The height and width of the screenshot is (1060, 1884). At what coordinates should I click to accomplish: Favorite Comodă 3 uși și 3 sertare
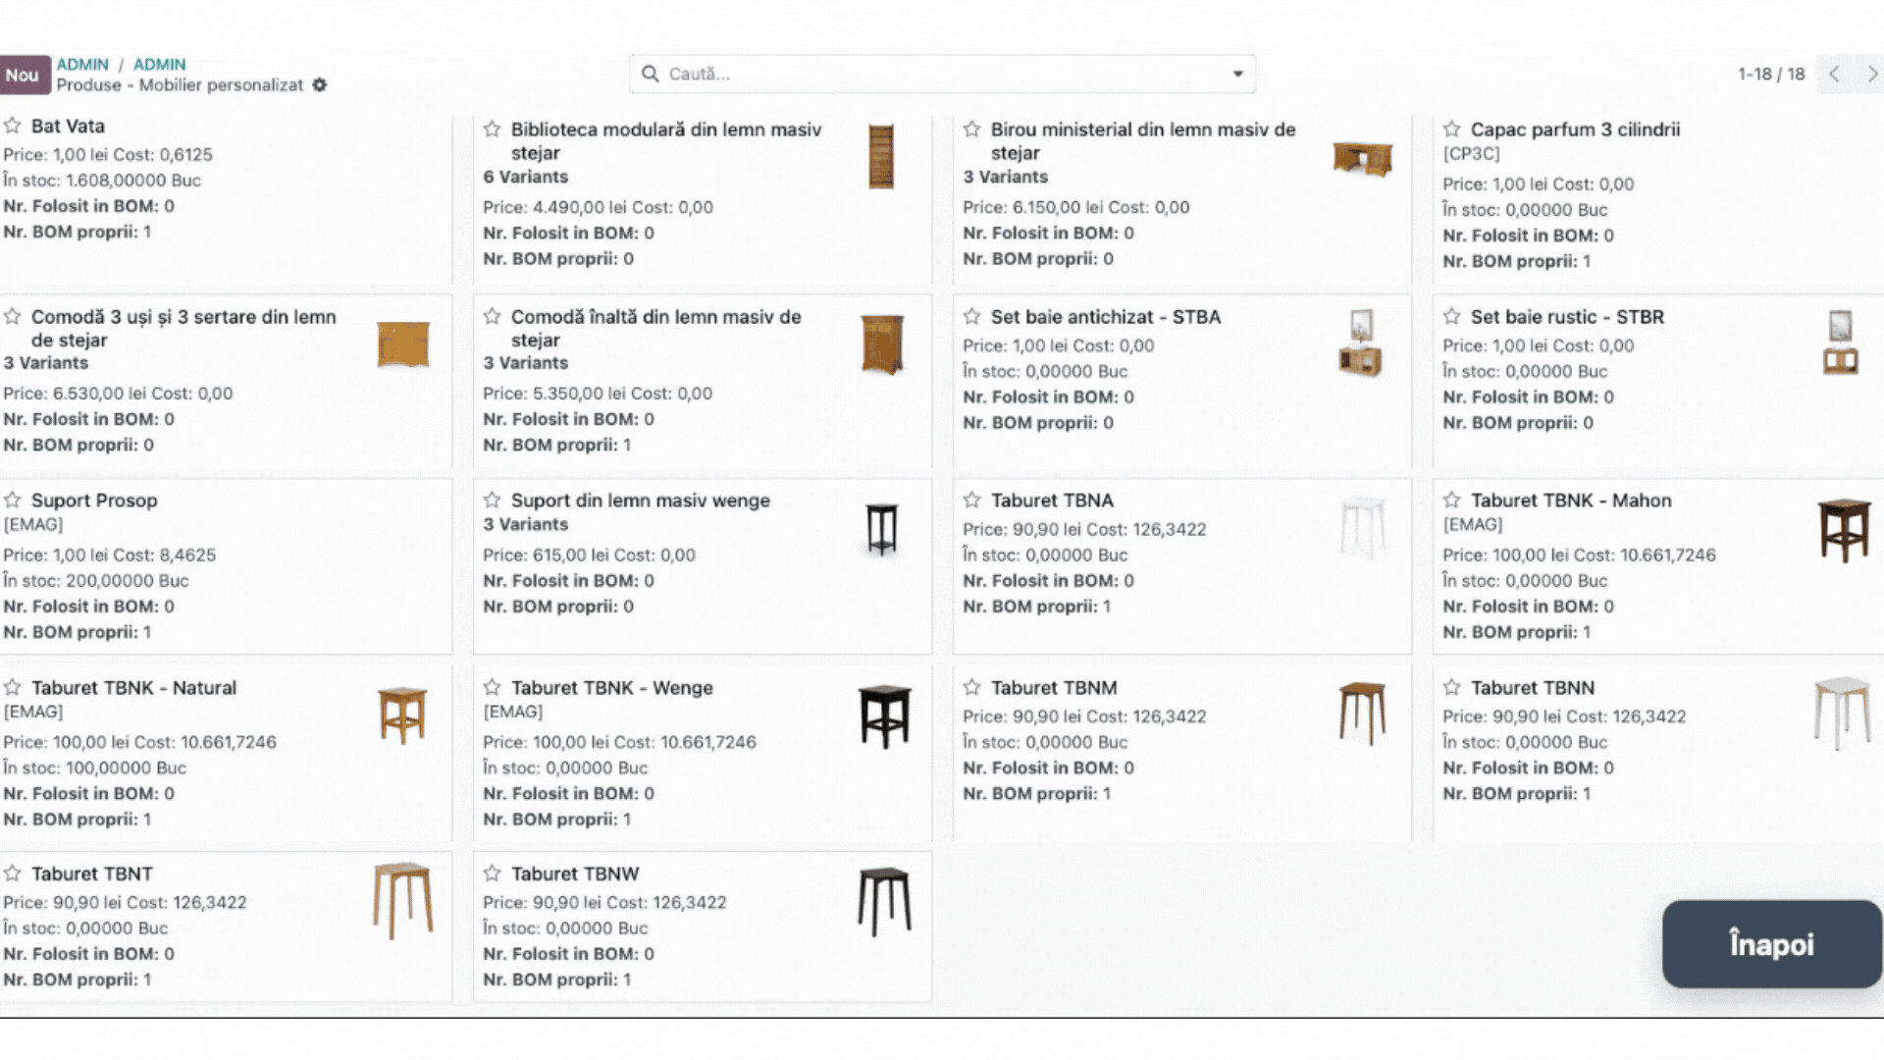tap(12, 316)
